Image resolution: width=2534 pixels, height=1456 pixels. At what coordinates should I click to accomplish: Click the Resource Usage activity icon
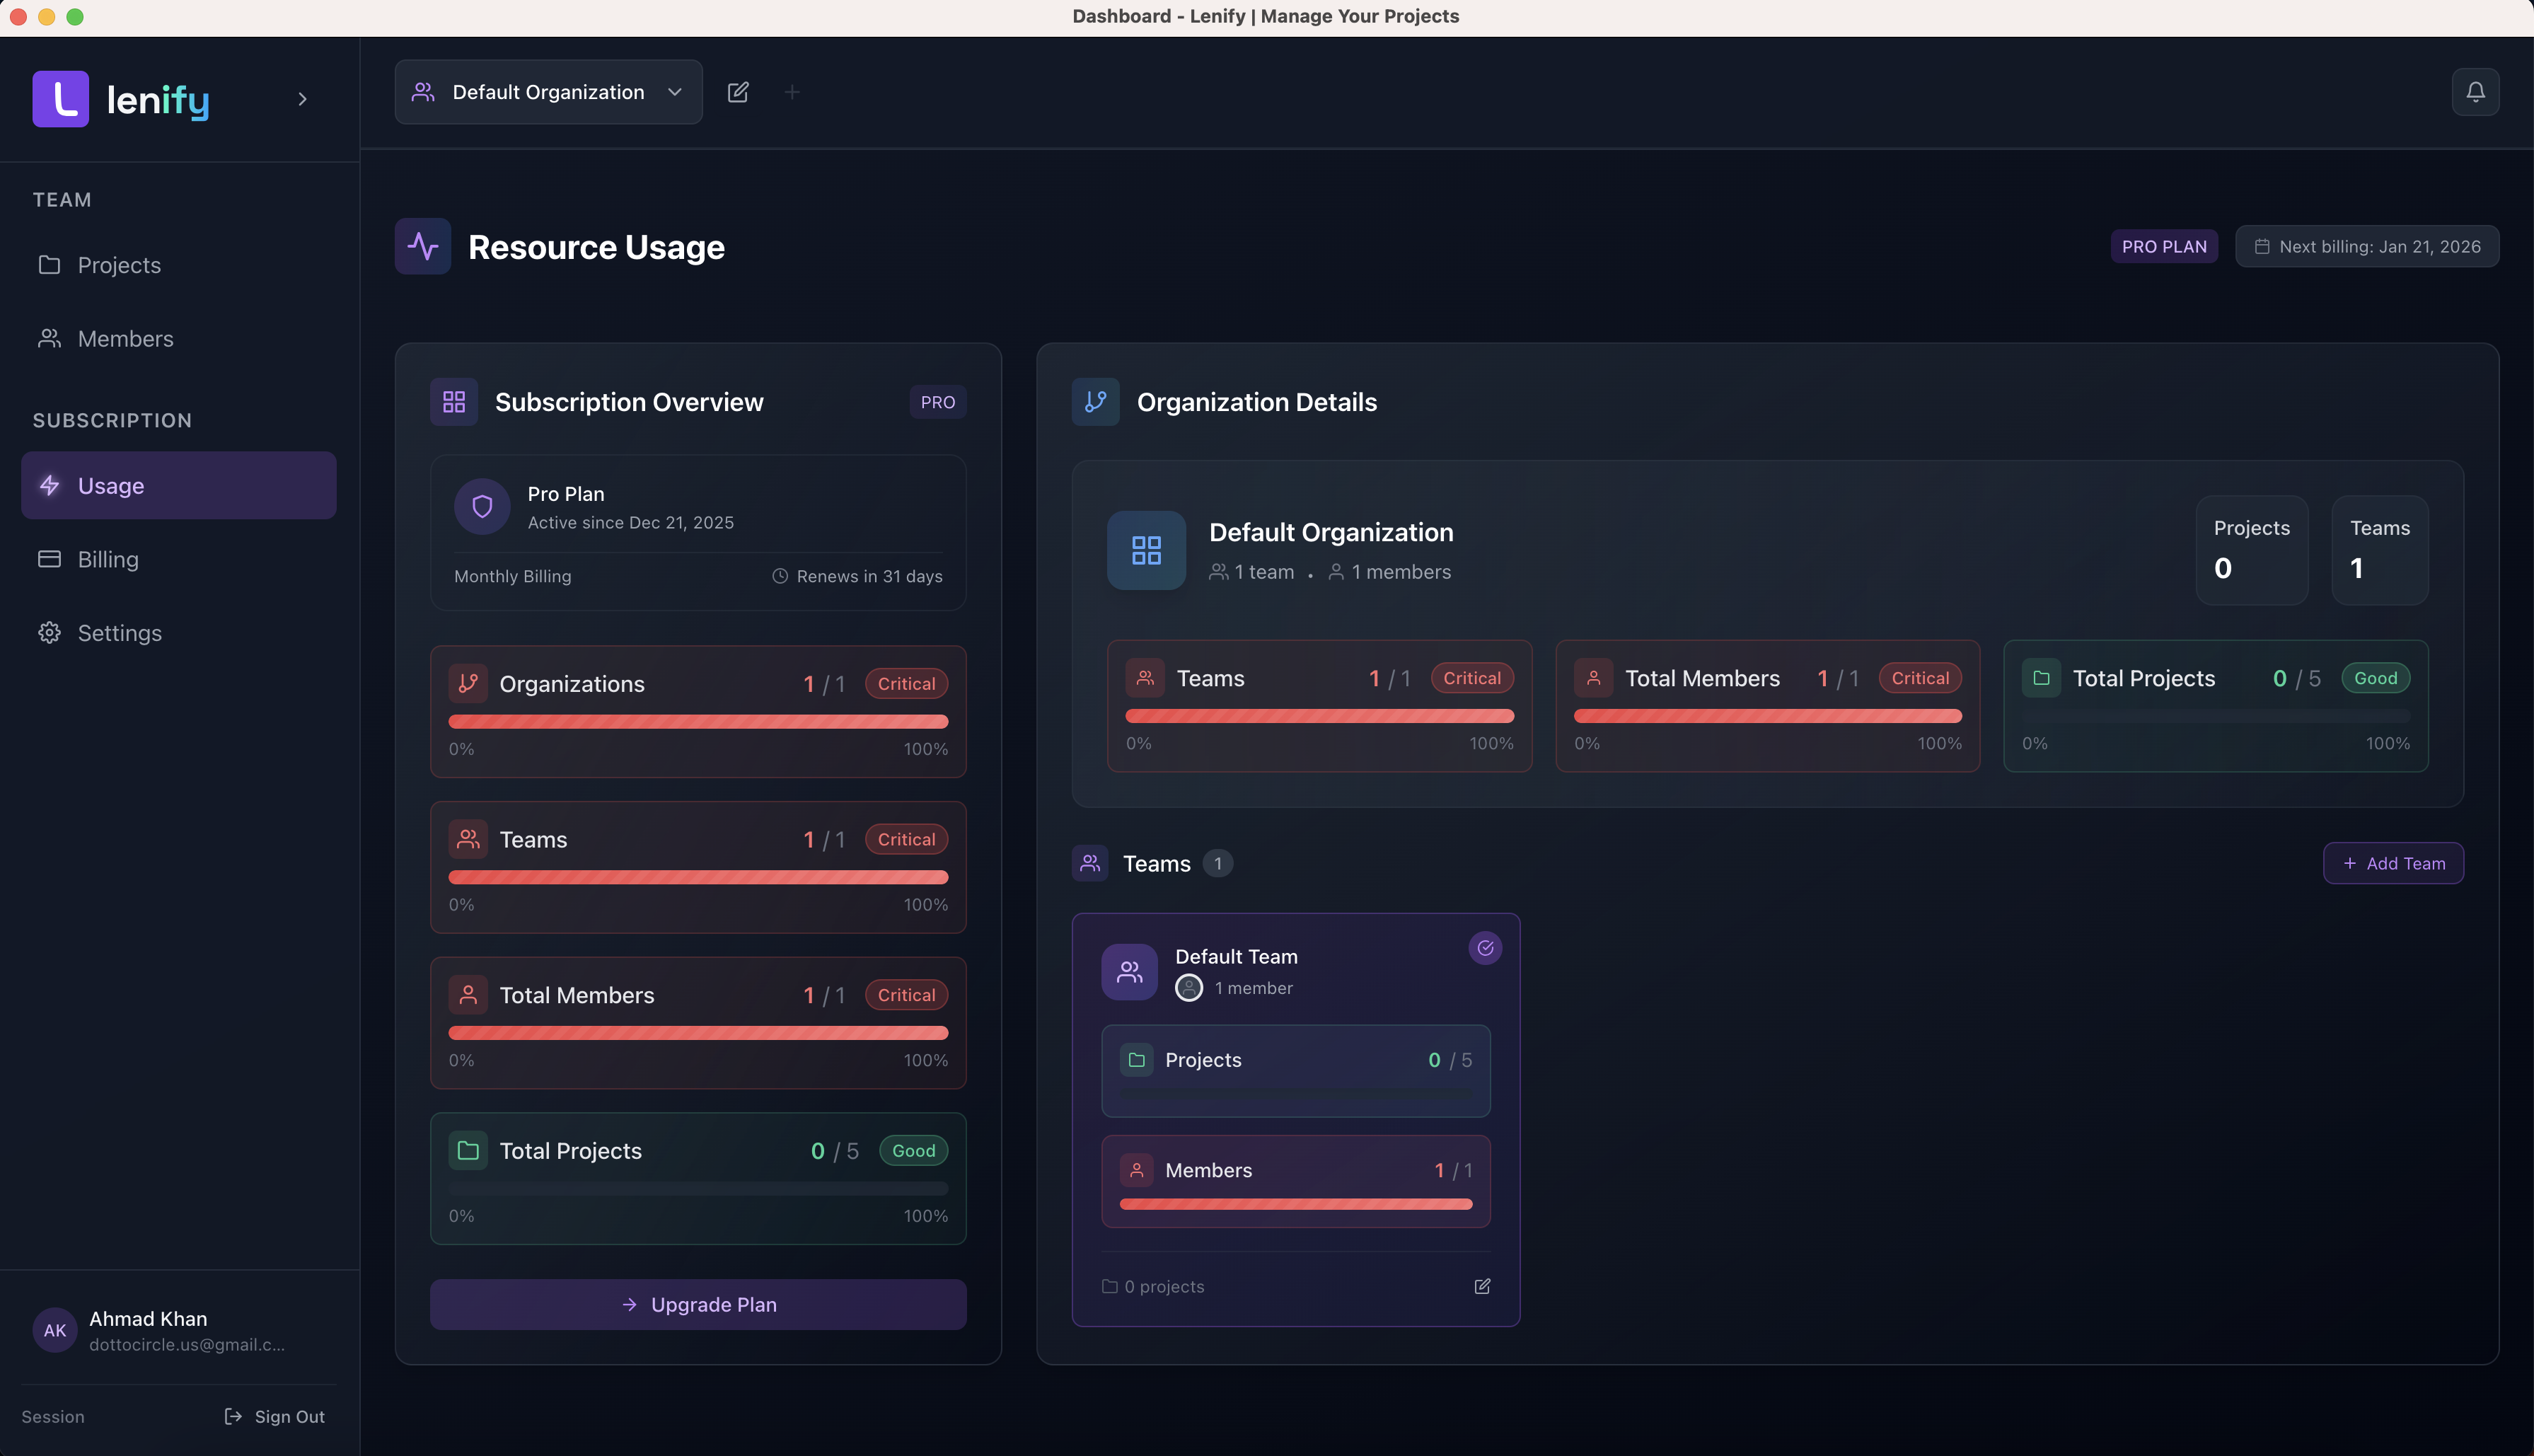point(422,246)
